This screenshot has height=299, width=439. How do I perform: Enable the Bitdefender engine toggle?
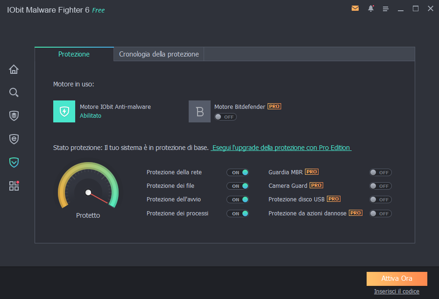pos(226,117)
